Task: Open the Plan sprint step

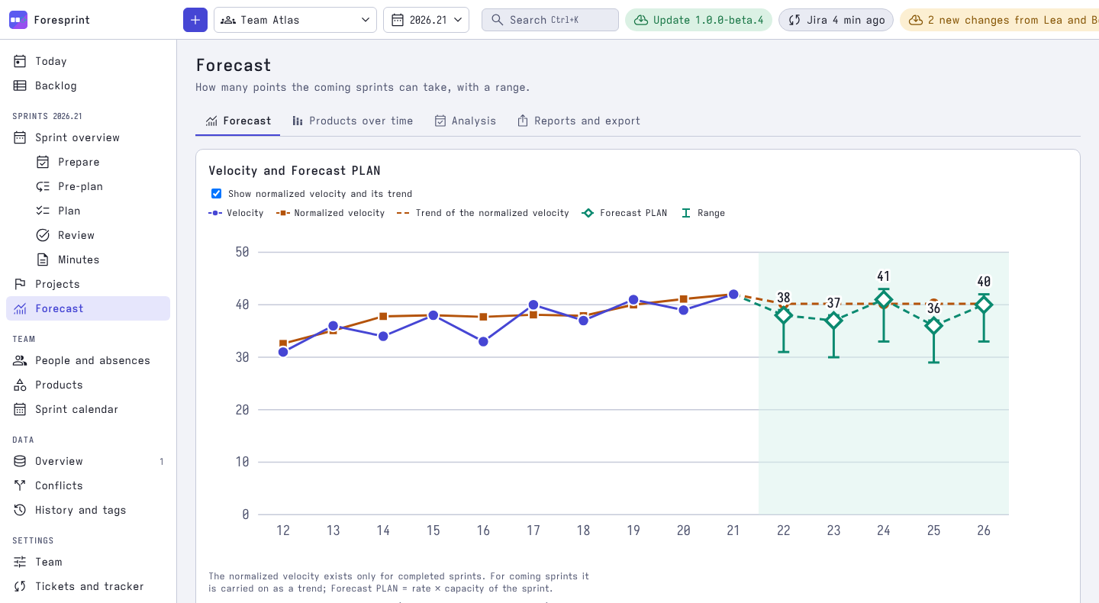Action: [x=100, y=211]
